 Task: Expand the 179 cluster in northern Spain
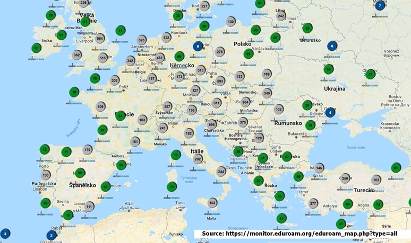pyautogui.click(x=88, y=150)
